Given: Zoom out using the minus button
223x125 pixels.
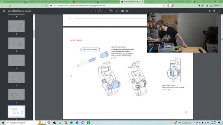Looking at the screenshot, I should (x=106, y=11).
